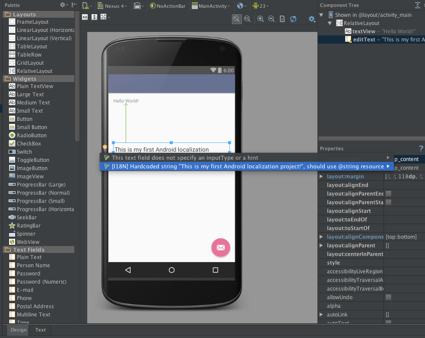Screen dimensions: 425x338
Task: Click the lightbulb warning icon beside editText
Action: click(105, 148)
